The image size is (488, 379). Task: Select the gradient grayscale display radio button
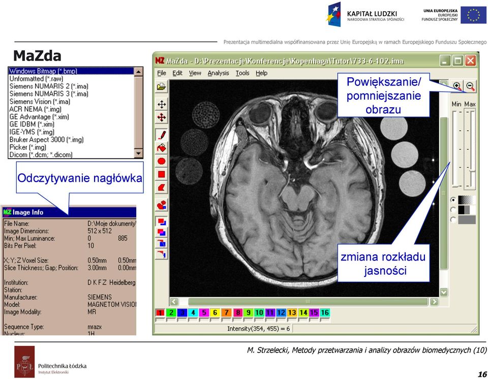click(453, 200)
